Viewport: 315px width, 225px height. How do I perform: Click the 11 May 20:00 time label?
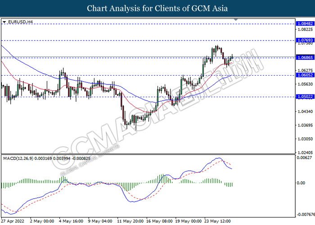click(130, 221)
